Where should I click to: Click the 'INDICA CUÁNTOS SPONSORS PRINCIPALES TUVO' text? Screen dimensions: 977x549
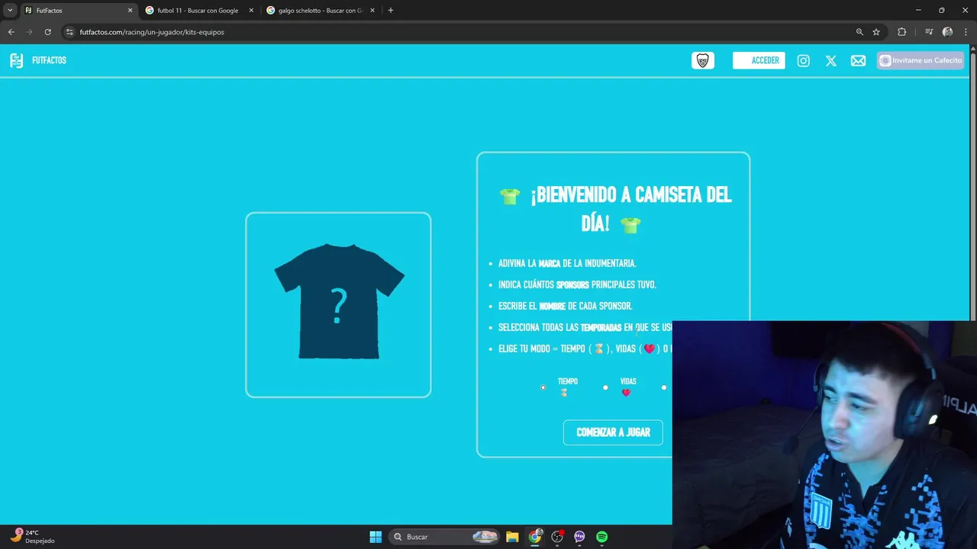[x=577, y=284]
